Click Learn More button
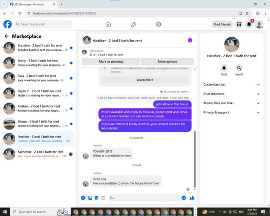Viewport: 270px width, 216px height. (145, 80)
